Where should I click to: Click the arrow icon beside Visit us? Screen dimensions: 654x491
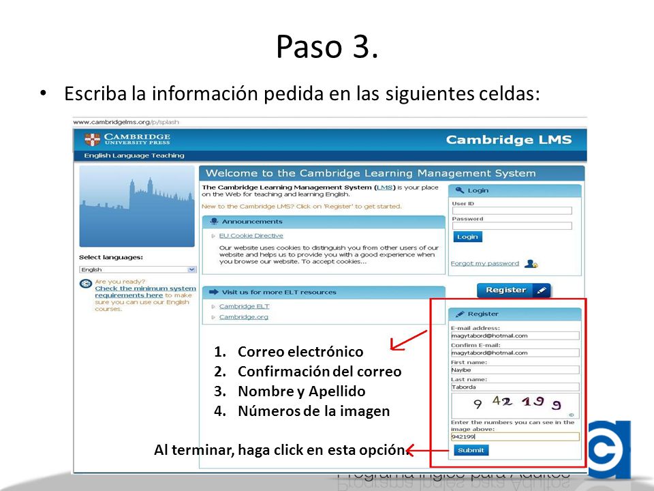point(213,292)
